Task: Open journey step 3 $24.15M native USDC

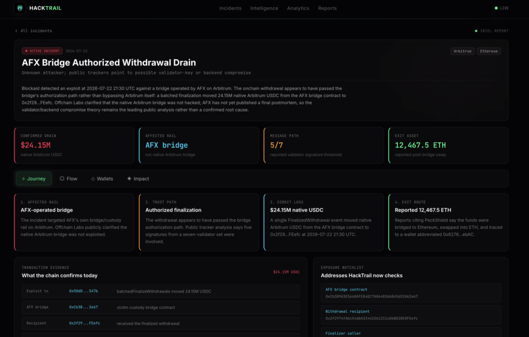Action: tap(323, 222)
